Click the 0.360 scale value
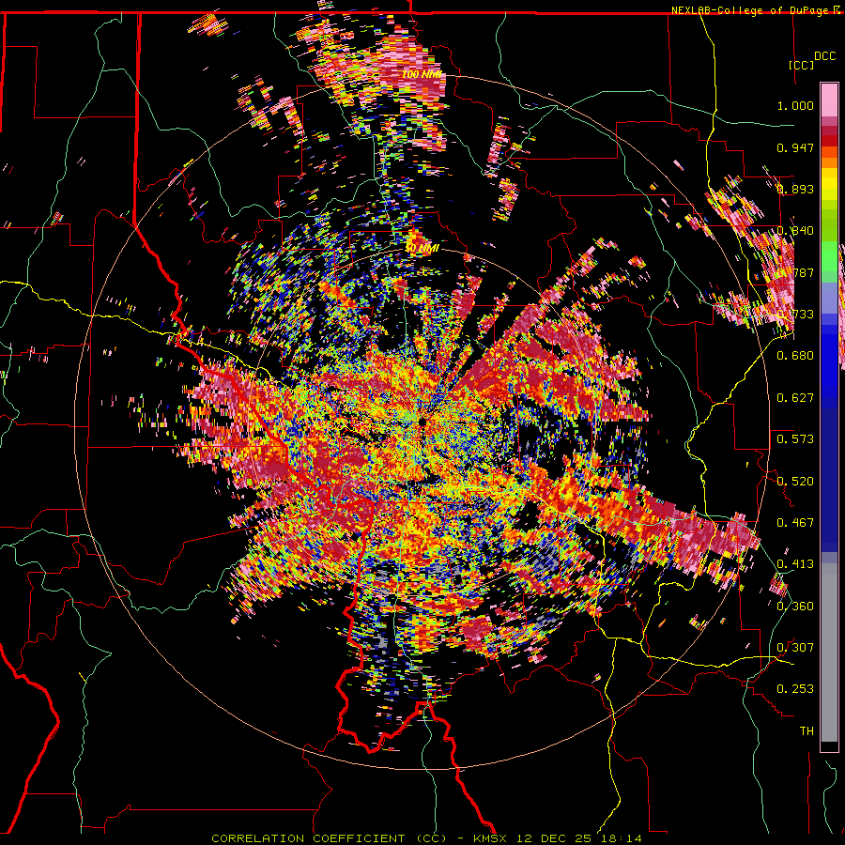845x845 pixels. [795, 607]
